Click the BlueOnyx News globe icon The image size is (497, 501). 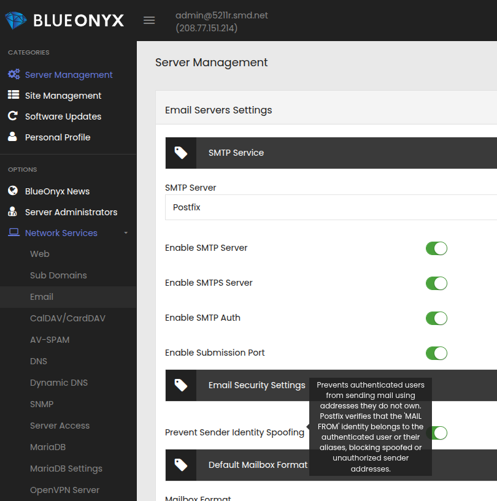[x=13, y=191]
